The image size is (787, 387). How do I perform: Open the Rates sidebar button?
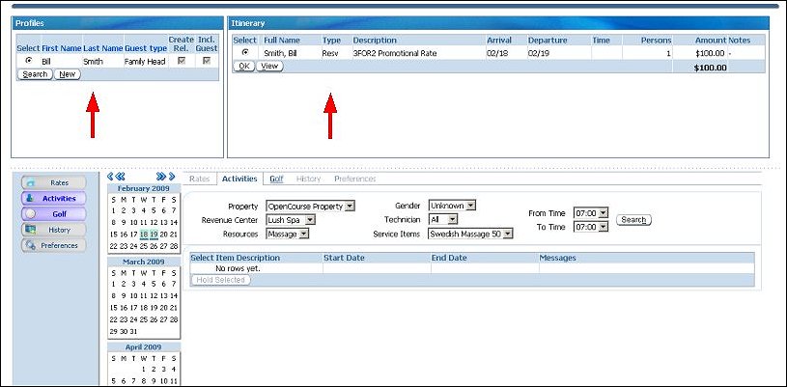[53, 182]
